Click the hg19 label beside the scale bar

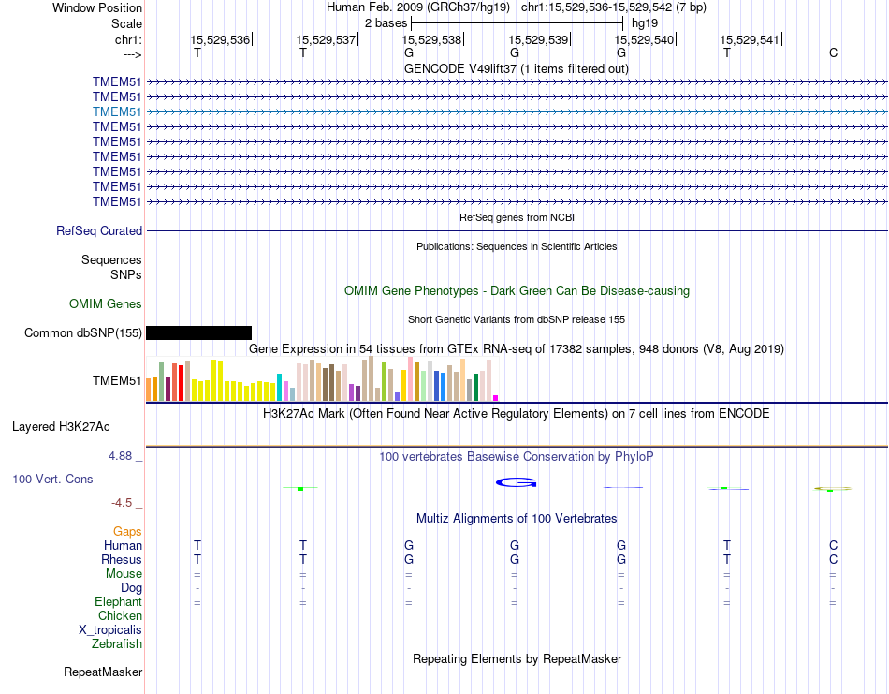645,23
